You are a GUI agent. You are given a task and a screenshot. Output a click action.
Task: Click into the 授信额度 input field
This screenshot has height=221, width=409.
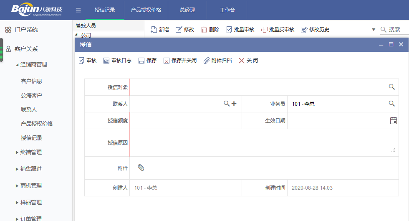point(185,121)
